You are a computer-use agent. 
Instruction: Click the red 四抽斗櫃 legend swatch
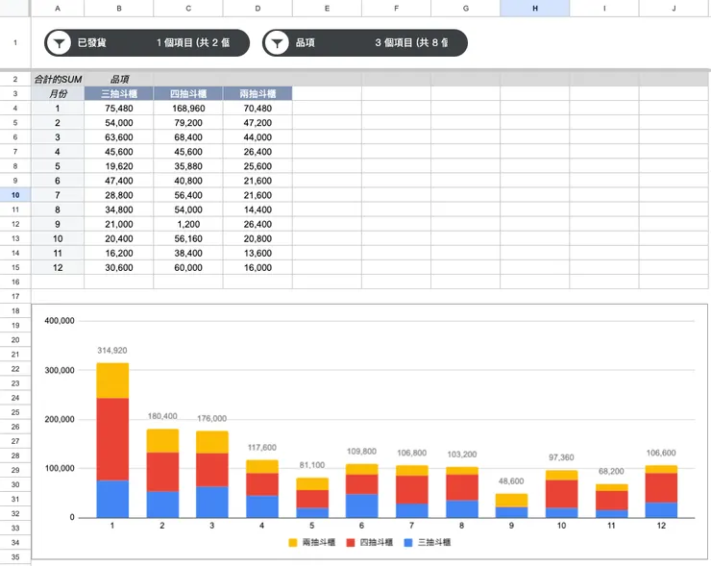click(351, 542)
